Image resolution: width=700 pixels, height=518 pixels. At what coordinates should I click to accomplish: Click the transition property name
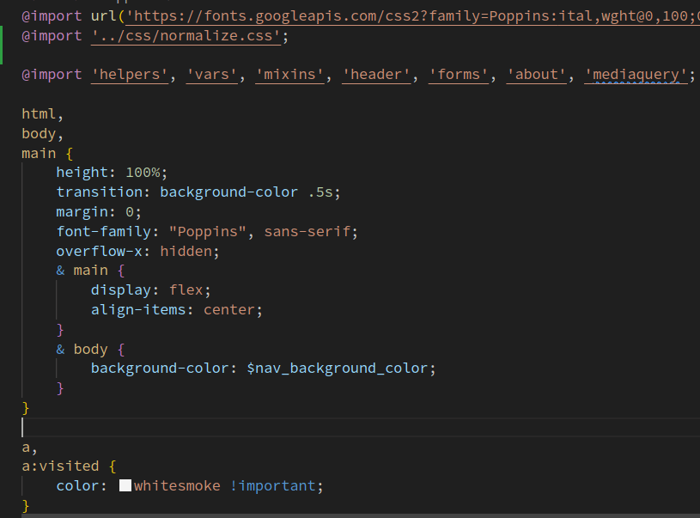coord(103,192)
